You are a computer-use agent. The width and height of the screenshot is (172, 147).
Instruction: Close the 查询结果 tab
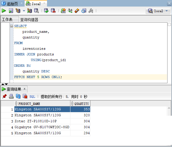coord(25,89)
